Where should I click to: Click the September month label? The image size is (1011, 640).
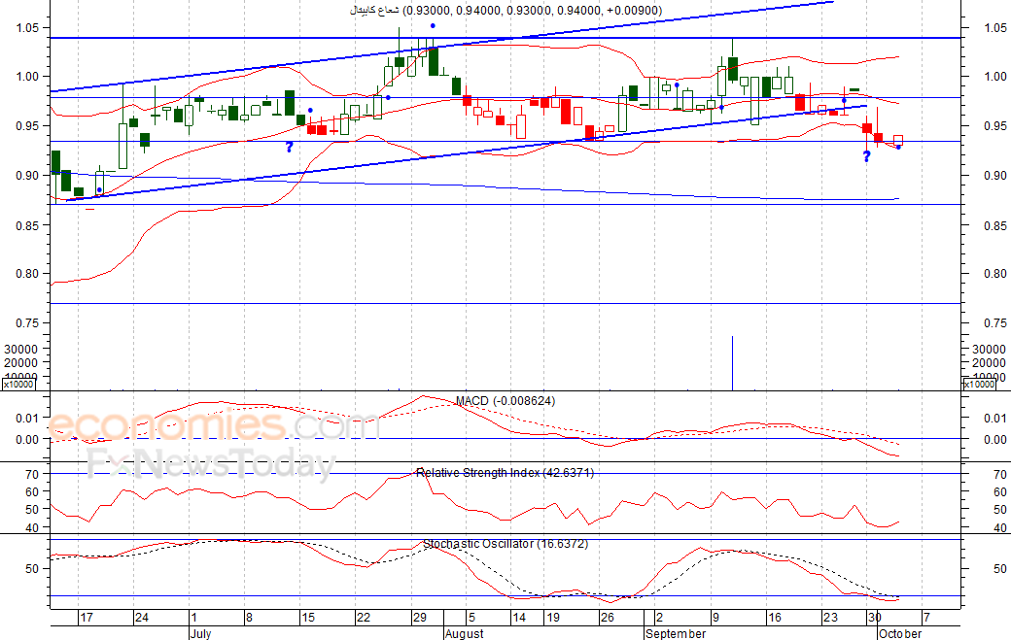point(676,633)
